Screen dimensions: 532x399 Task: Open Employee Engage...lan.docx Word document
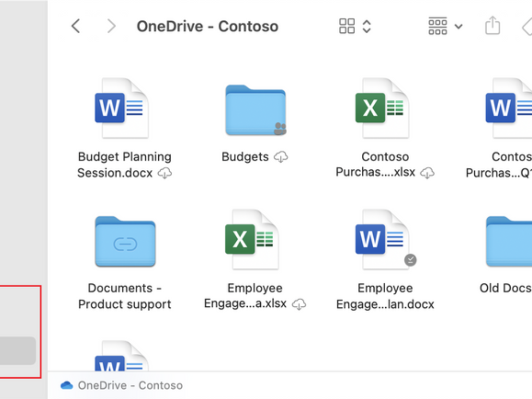point(382,239)
